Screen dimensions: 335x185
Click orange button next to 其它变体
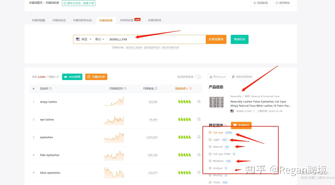click(241, 125)
